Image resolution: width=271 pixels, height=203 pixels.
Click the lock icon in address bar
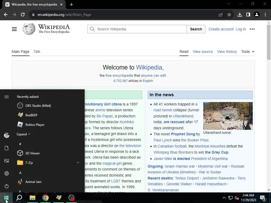pyautogui.click(x=33, y=15)
